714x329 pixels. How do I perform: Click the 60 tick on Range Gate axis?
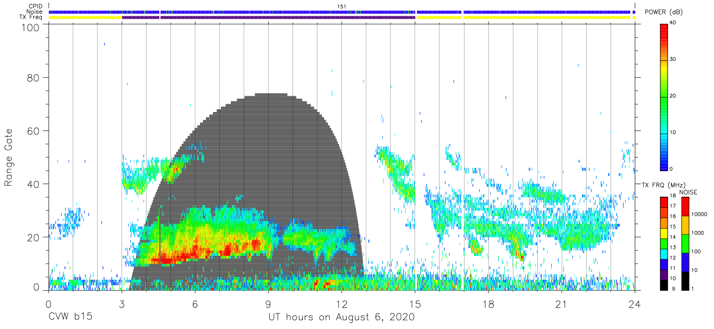click(x=34, y=131)
